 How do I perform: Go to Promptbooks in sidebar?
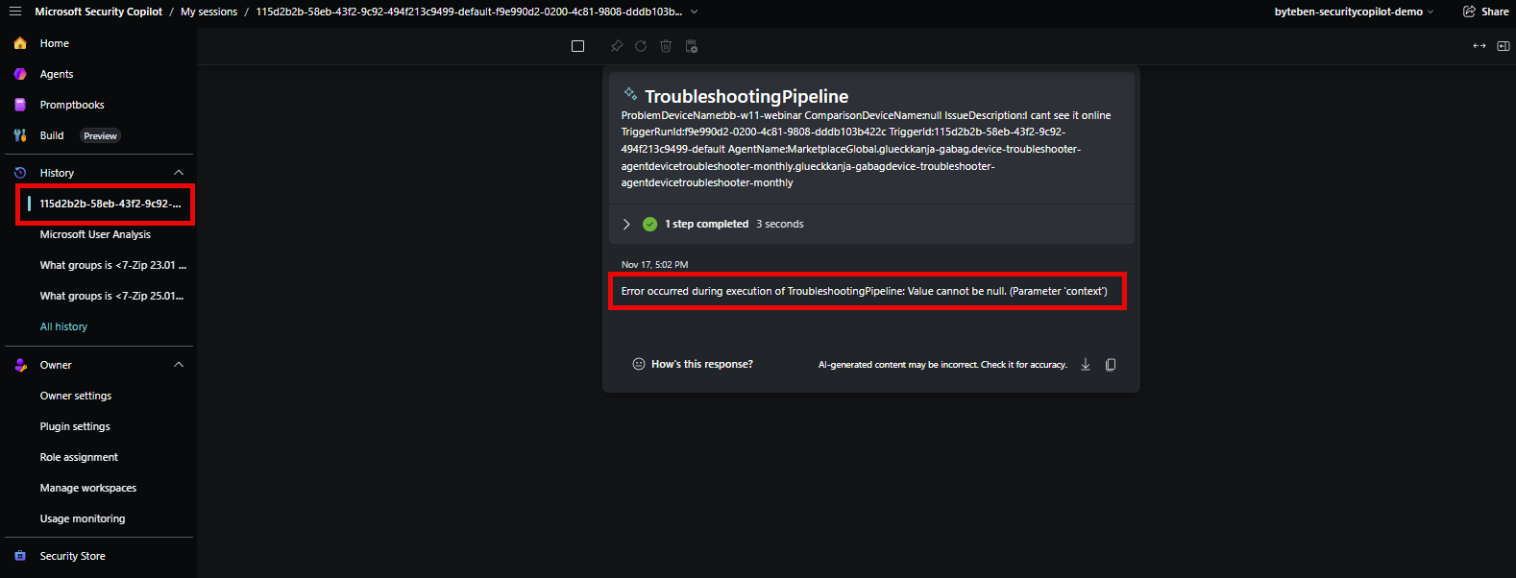pos(72,105)
